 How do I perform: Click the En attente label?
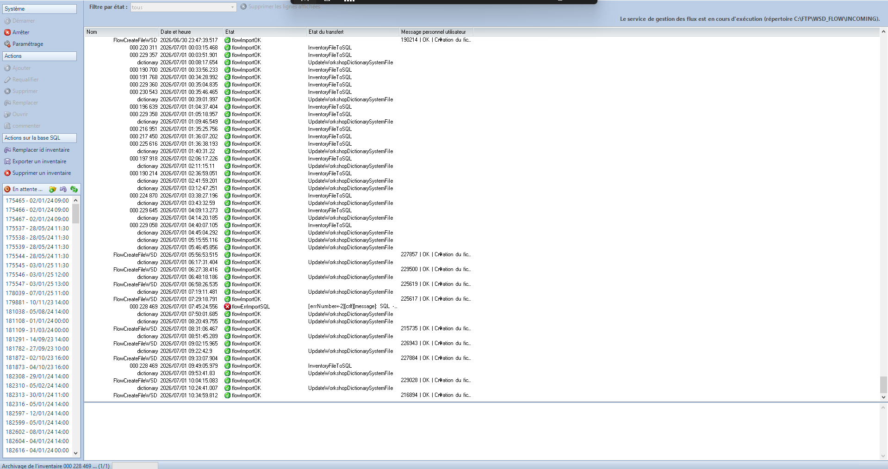pyautogui.click(x=27, y=189)
